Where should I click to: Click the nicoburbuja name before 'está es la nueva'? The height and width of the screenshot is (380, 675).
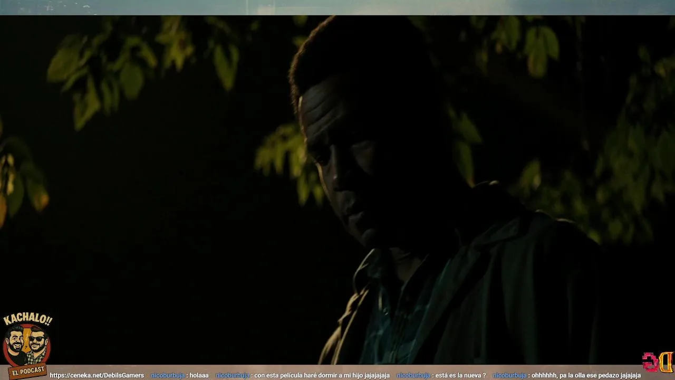(x=413, y=375)
